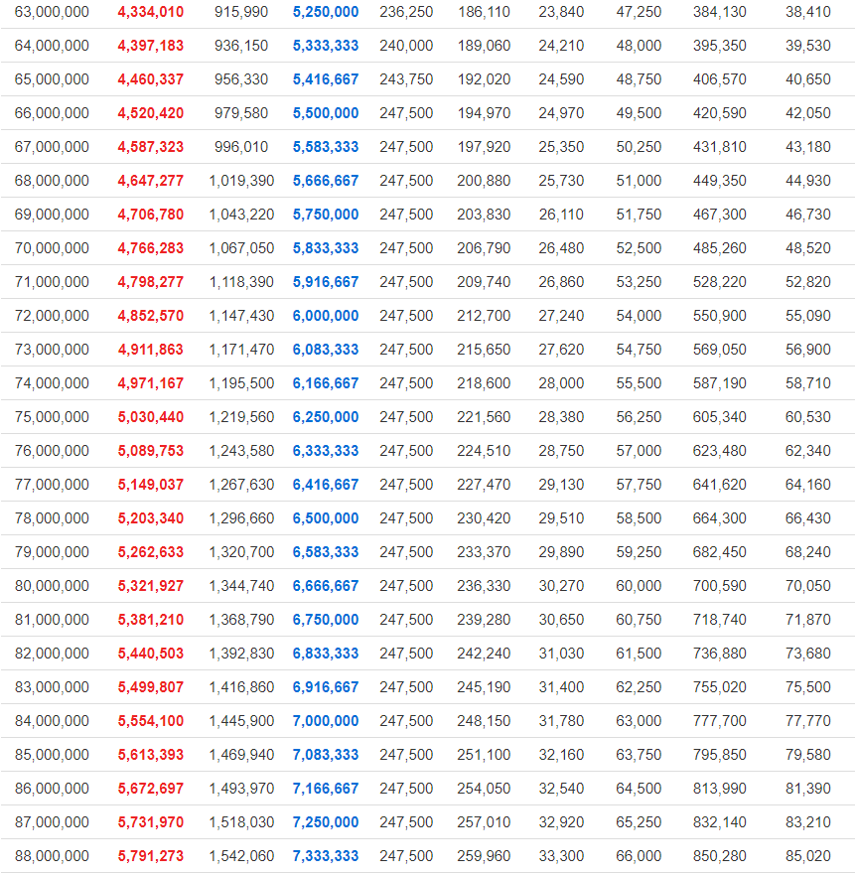Click the cell 700,590
Screen dimensions: 858x876
(719, 586)
